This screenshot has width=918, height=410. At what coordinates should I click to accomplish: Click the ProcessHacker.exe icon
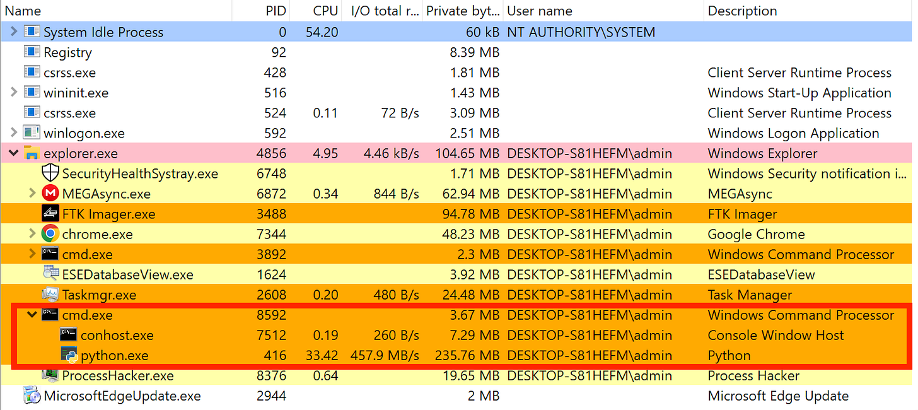[50, 375]
